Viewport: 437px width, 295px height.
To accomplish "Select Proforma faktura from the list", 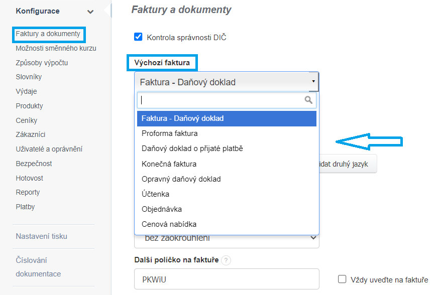I will (x=170, y=133).
